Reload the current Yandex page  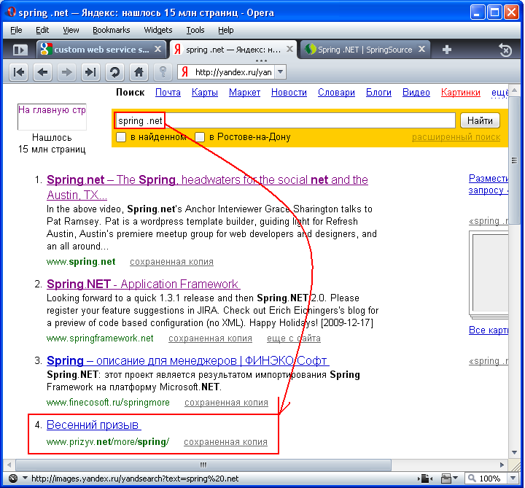[115, 72]
